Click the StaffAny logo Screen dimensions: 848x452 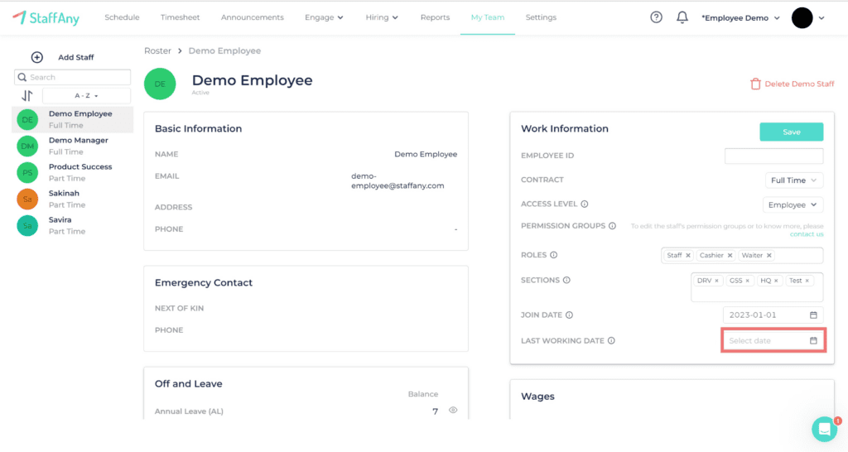click(46, 18)
